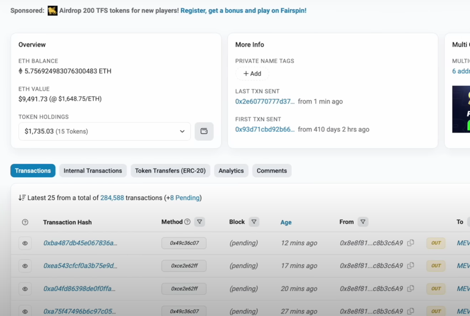Image resolution: width=470 pixels, height=316 pixels.
Task: Open the Comments tab
Action: (272, 171)
